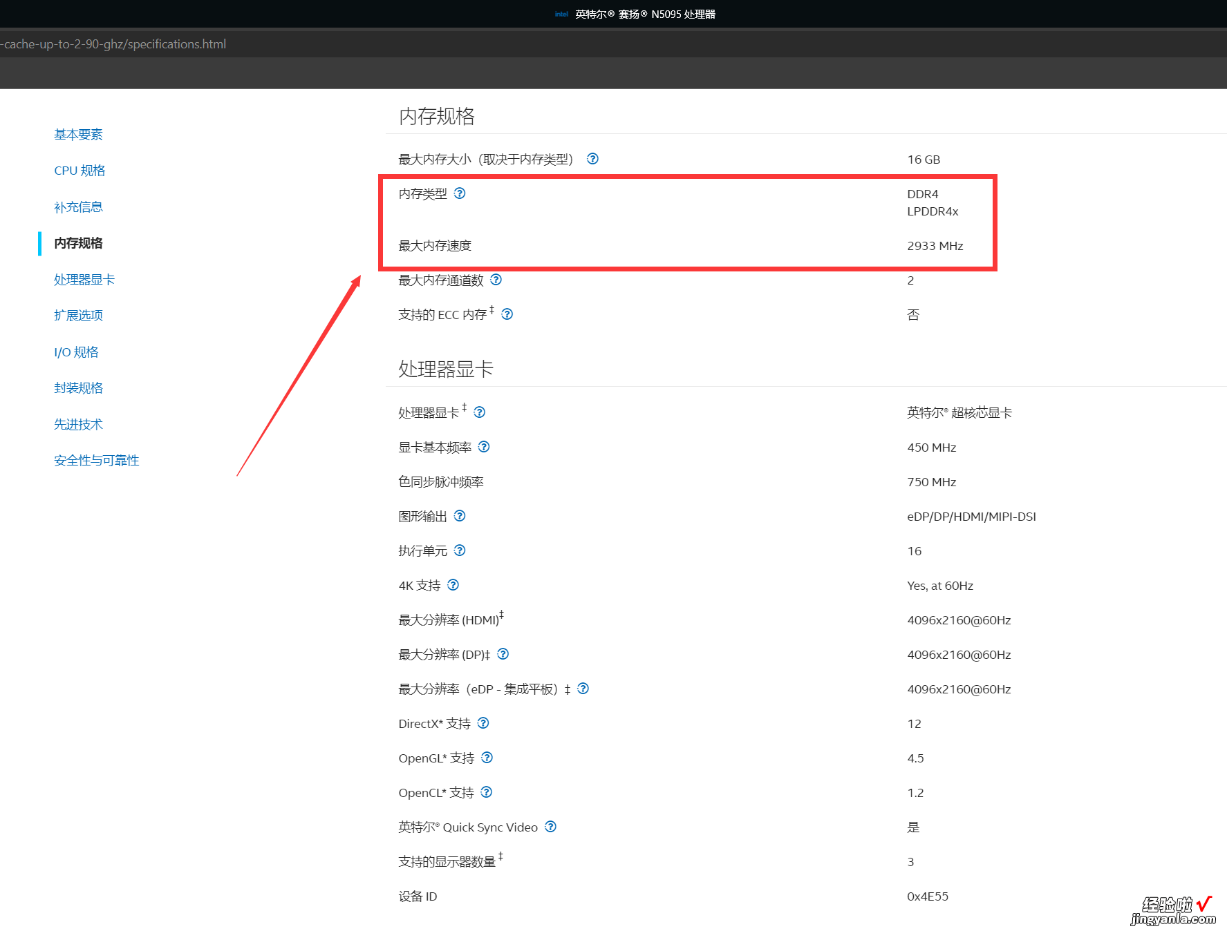The image size is (1227, 931).
Task: Select OpenCL version 1.2 value
Action: 915,793
